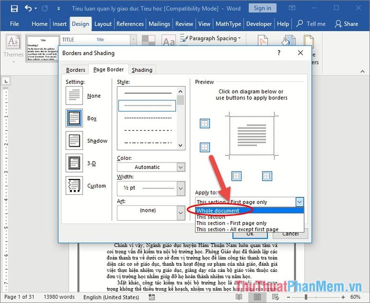This screenshot has width=370, height=303.
Task: Select the Box border setting icon
Action: coord(75,118)
